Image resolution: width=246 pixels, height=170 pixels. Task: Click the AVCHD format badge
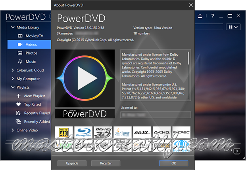162,132
